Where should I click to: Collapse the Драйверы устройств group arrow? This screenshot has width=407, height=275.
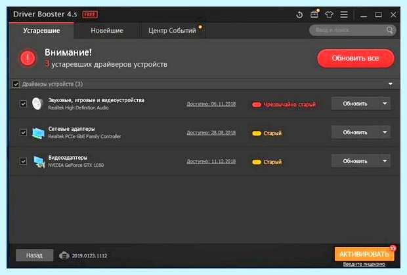[x=391, y=84]
